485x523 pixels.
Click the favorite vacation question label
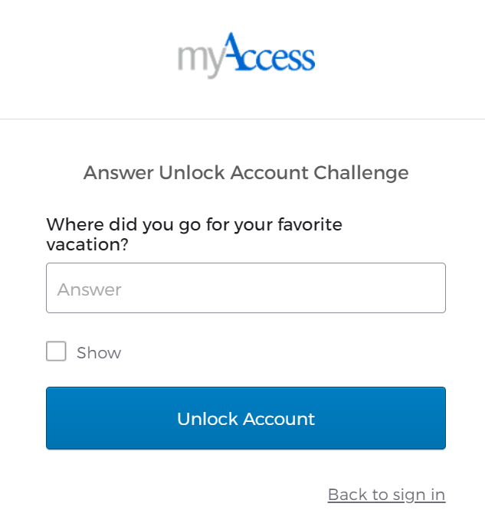pos(194,234)
